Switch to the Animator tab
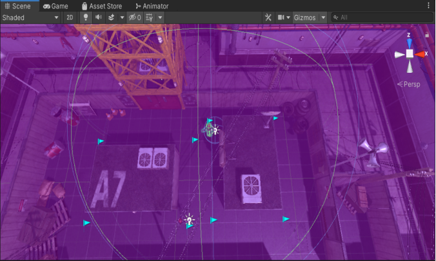The width and height of the screenshot is (436, 261). click(x=152, y=6)
